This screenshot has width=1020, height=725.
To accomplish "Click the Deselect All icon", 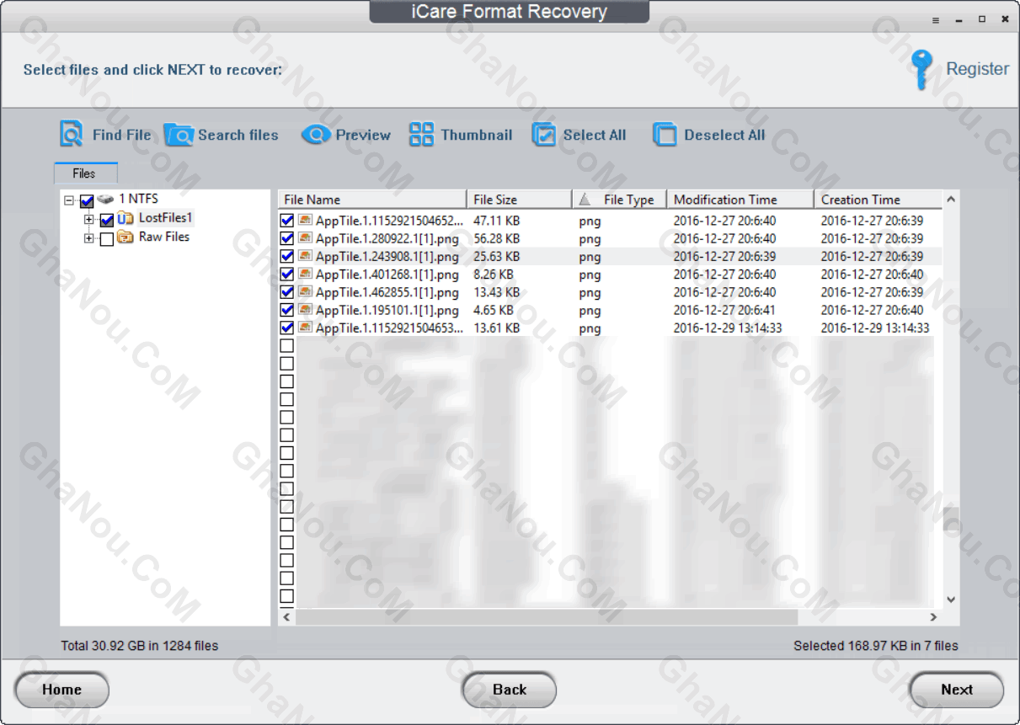I will point(665,135).
